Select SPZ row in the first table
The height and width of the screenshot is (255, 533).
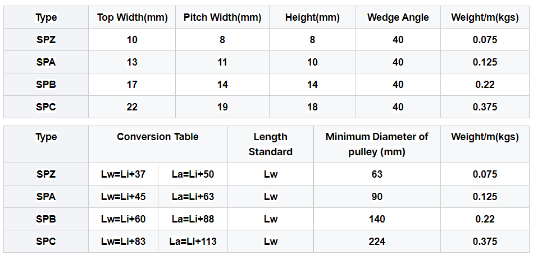point(266,40)
